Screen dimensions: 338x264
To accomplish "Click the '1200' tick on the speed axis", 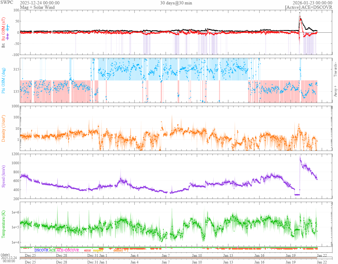I will 15,154.
